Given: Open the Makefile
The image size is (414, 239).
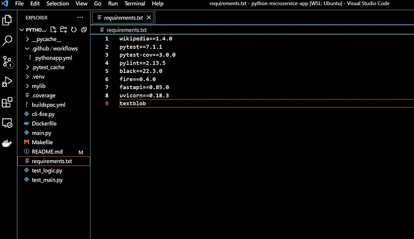Looking at the screenshot, I should coord(53,142).
